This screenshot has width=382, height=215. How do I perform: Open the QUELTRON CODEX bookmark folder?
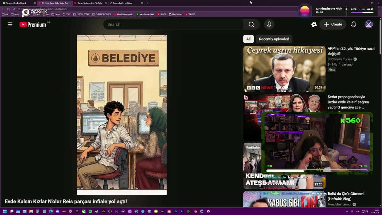pyautogui.click(x=101, y=14)
